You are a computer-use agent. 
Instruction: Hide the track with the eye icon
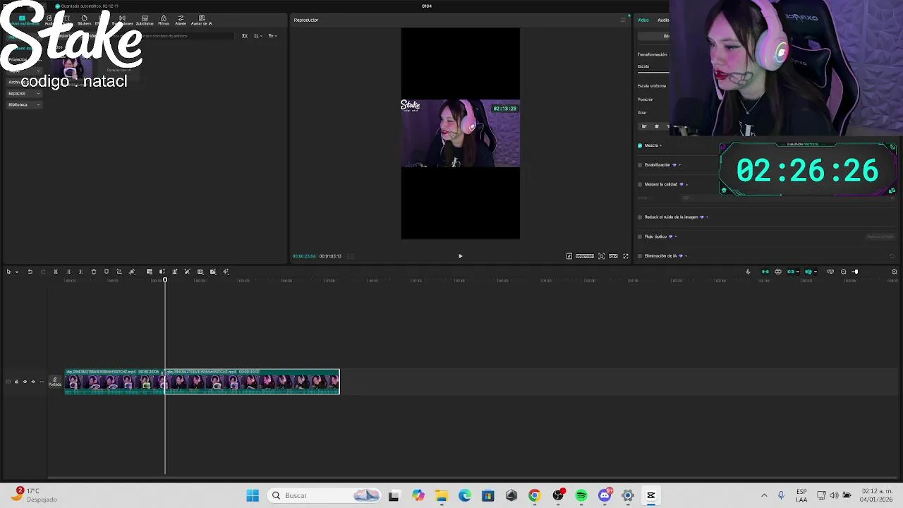pyautogui.click(x=25, y=382)
